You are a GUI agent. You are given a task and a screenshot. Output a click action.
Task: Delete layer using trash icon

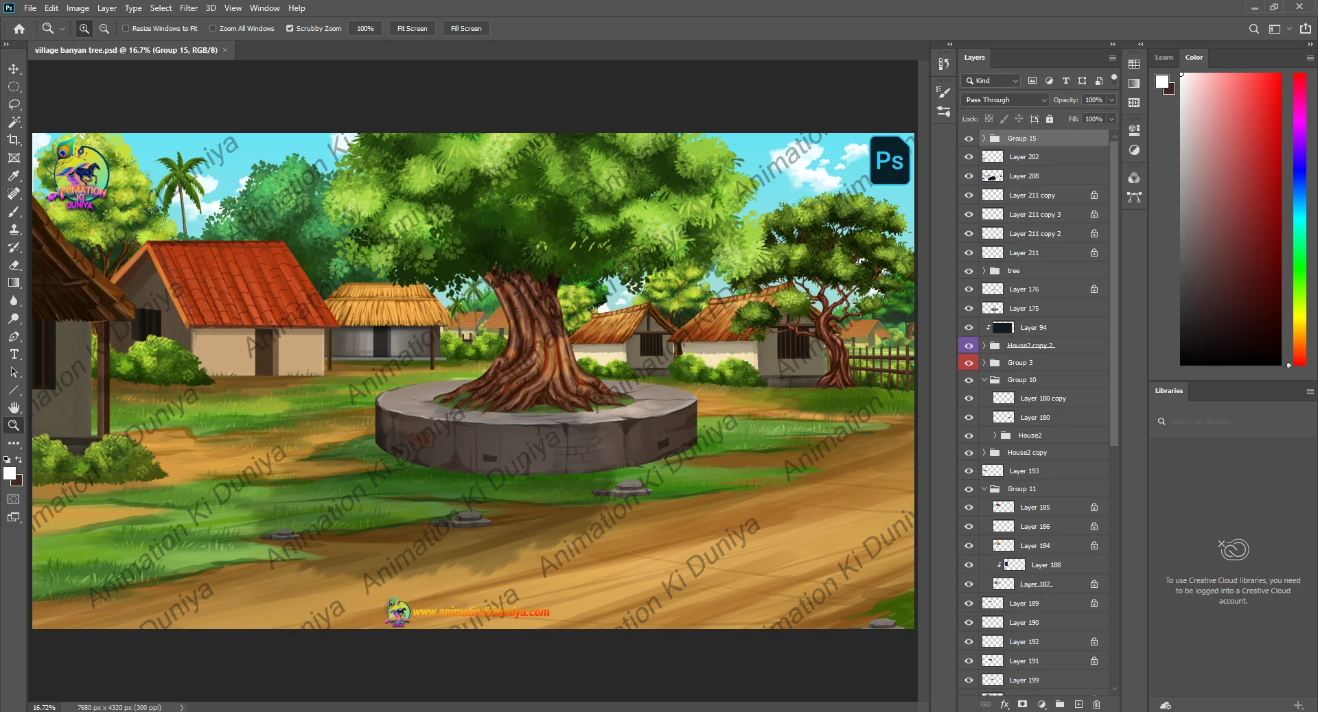pos(1096,704)
